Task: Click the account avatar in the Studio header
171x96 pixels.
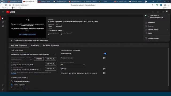Action: 167,11
